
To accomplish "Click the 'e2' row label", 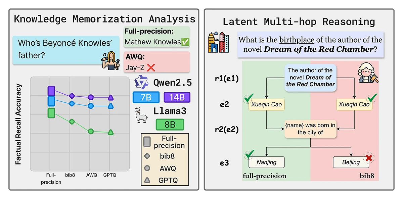I will point(225,105).
